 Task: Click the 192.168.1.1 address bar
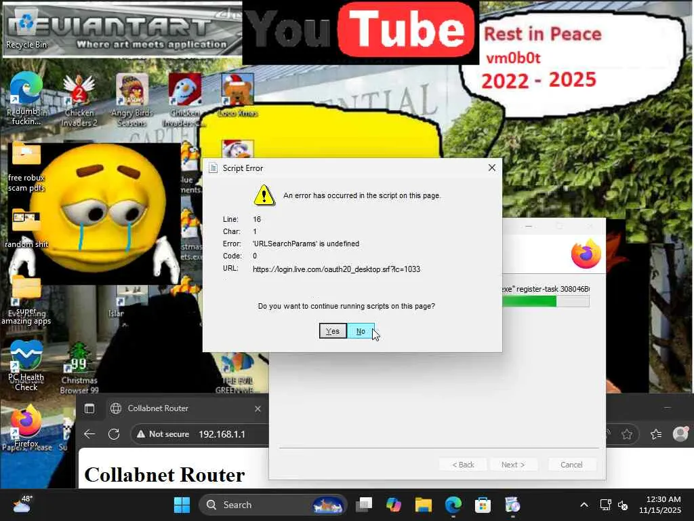click(x=222, y=434)
